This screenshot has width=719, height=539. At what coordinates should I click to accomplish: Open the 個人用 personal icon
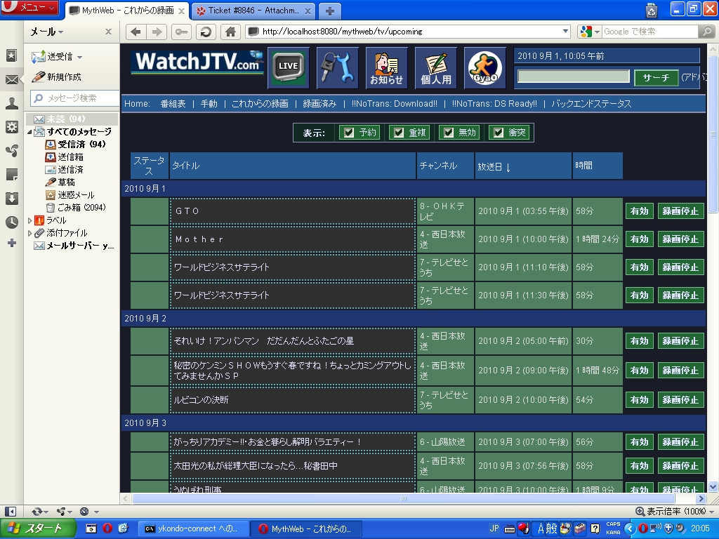tap(435, 67)
